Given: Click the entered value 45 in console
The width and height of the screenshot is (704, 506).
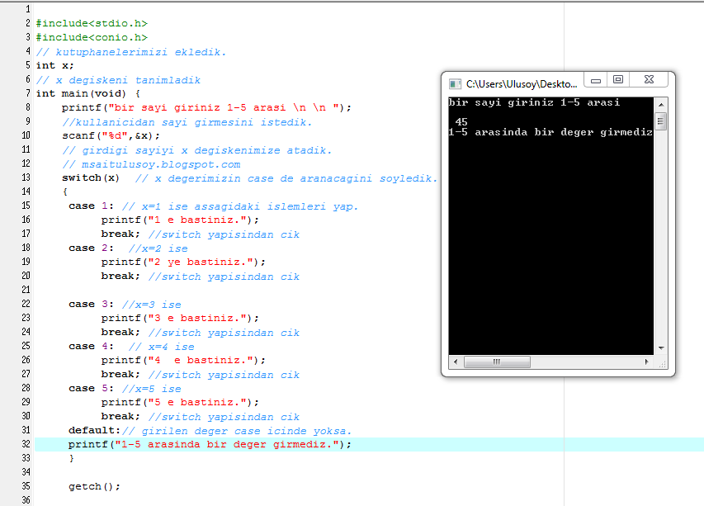Looking at the screenshot, I should click(x=461, y=121).
